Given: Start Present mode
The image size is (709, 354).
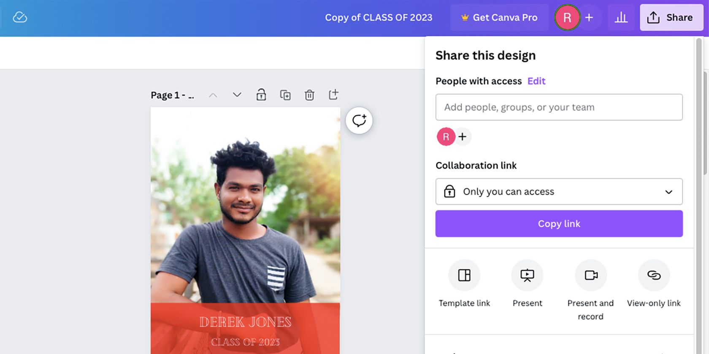Looking at the screenshot, I should 527,275.
